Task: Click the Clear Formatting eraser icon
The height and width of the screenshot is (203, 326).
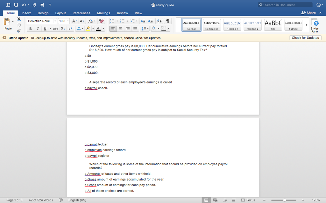Action: pyautogui.click(x=101, y=21)
